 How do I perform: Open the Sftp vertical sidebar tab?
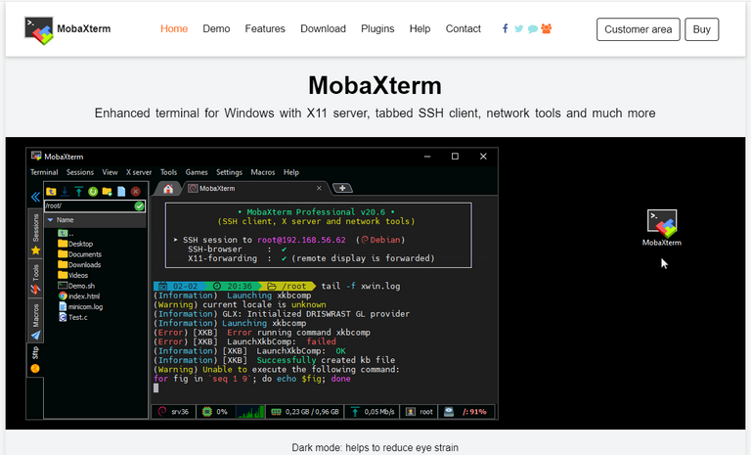[x=35, y=360]
